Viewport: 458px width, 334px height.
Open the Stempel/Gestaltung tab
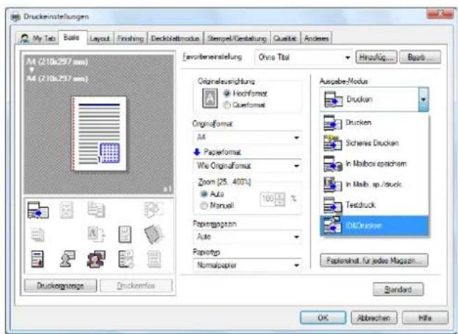236,38
